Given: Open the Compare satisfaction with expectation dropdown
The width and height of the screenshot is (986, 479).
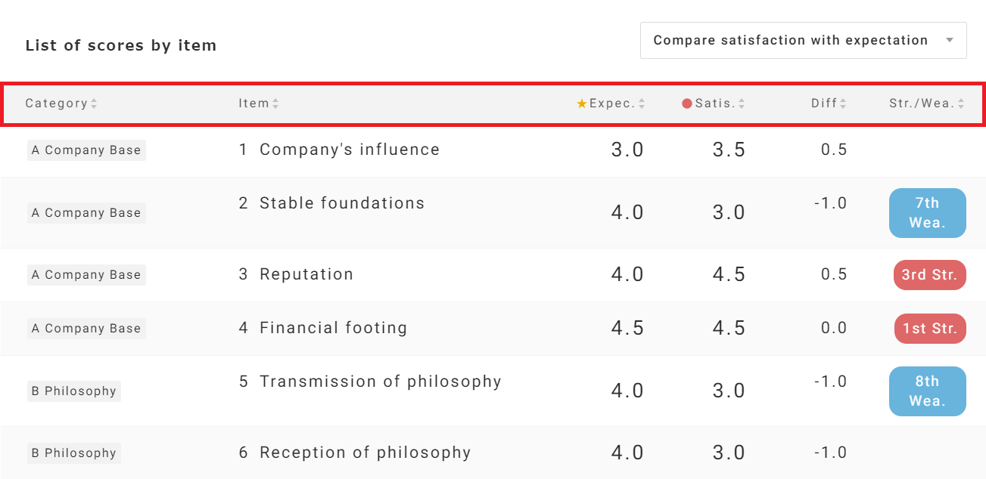Looking at the screenshot, I should point(791,41).
